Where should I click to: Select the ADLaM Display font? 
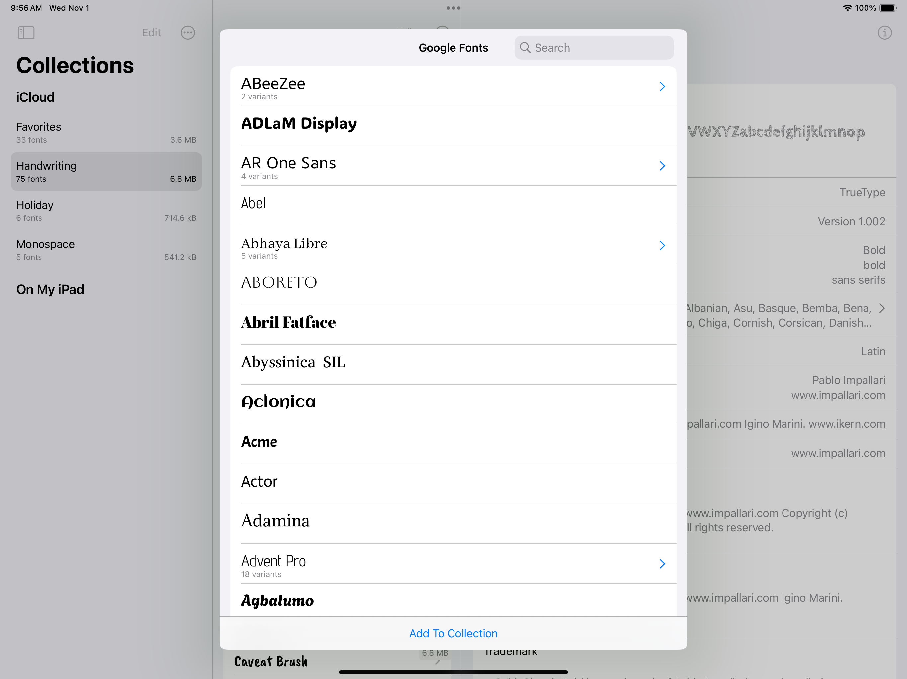pos(453,126)
